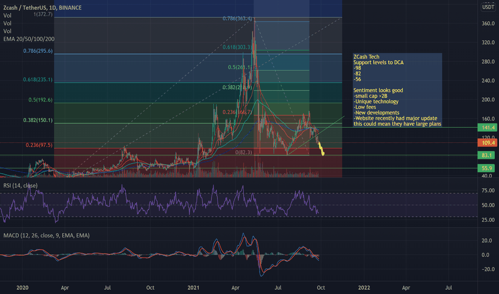
Task: Click '-New developments' note line
Action: point(376,112)
